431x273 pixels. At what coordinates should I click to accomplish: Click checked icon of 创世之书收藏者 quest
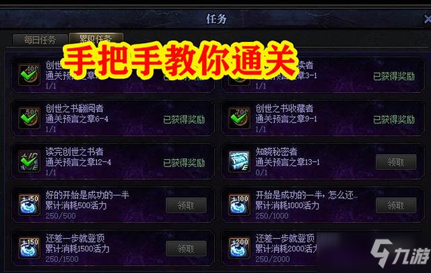(239, 119)
